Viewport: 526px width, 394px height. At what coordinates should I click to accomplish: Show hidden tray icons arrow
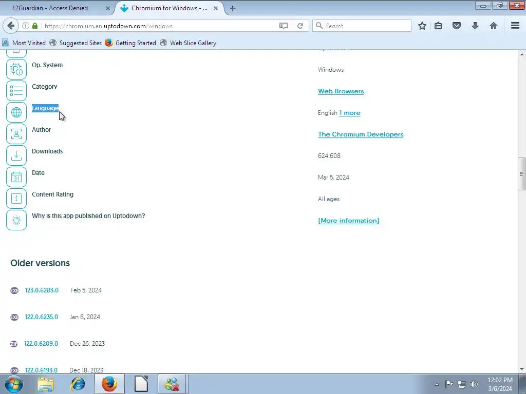pos(437,384)
